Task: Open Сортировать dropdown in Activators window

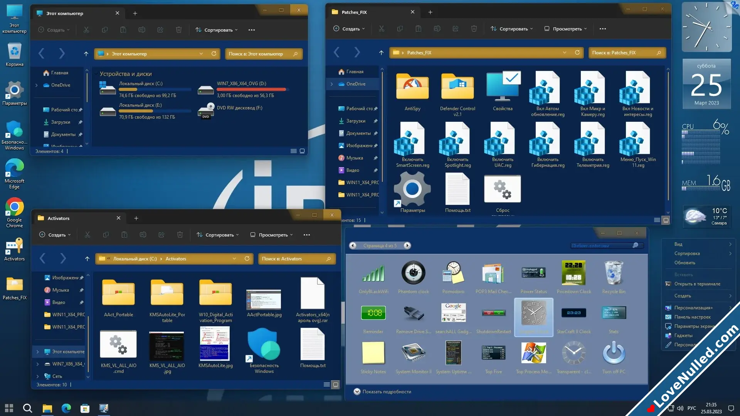Action: 220,235
